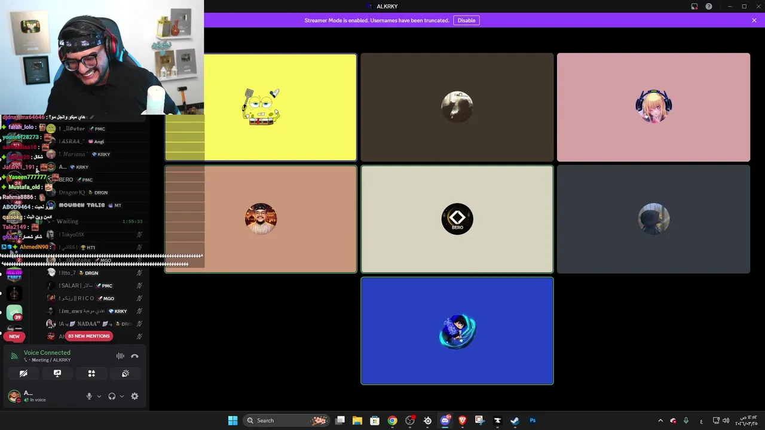Click muted mic icon beside !im_aws
The height and width of the screenshot is (430, 765).
click(139, 311)
